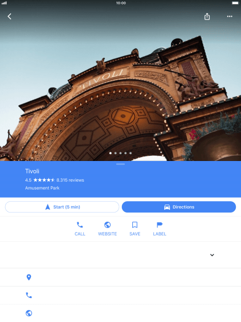
Task: Tap the location pin row icon
Action: 29,277
